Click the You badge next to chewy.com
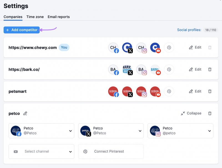222x168 pixels. coord(64,47)
